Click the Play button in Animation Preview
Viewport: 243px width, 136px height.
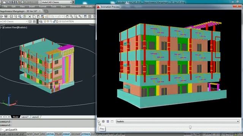point(99,122)
